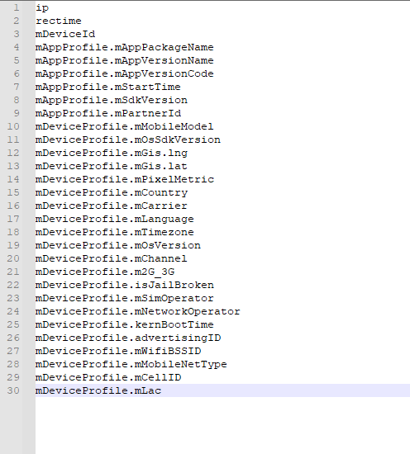410x454 pixels.
Task: Place the cursor at mDeviceProfile.mCountry
Action: click(x=112, y=193)
